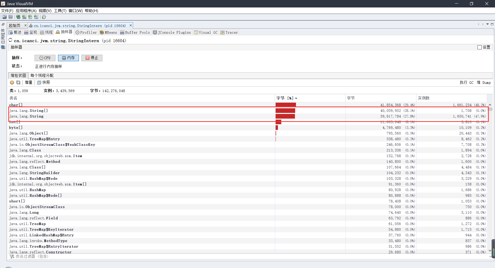Open the 帮助(H) menu
The image size is (495, 268).
coord(92,11)
